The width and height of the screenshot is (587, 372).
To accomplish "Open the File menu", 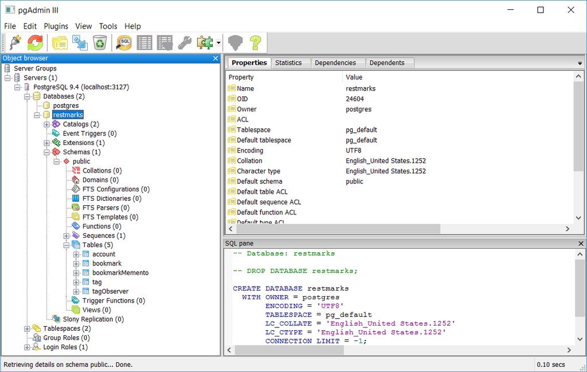I will coord(10,26).
